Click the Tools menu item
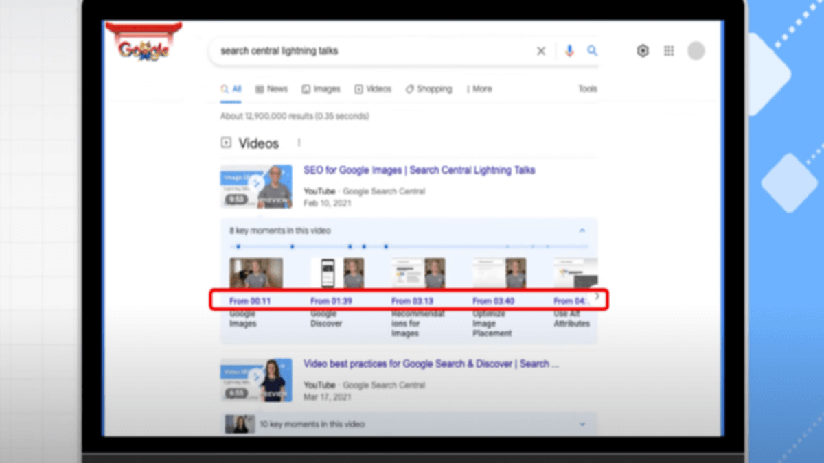 tap(588, 88)
